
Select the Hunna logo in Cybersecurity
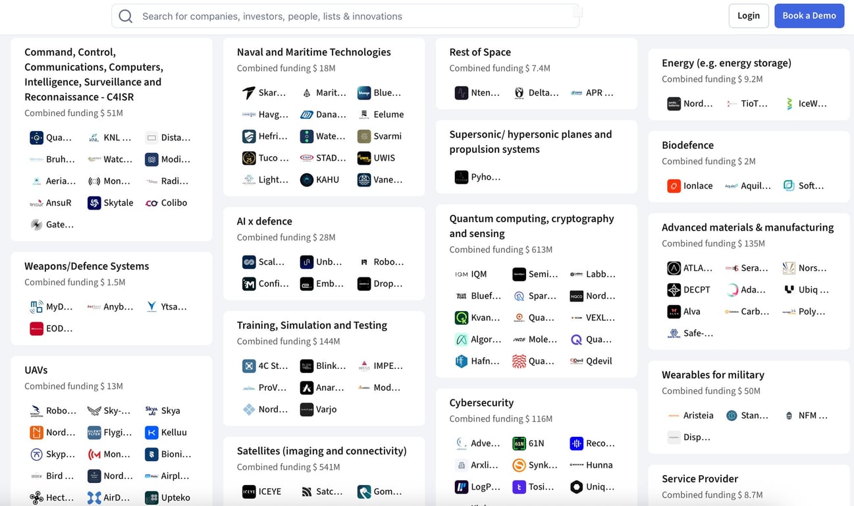(x=577, y=465)
